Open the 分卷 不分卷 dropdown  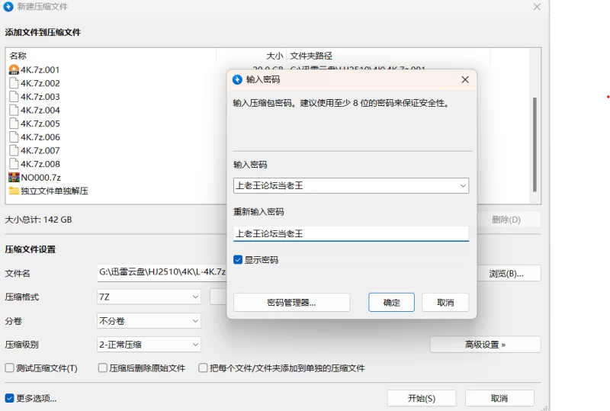tap(149, 321)
